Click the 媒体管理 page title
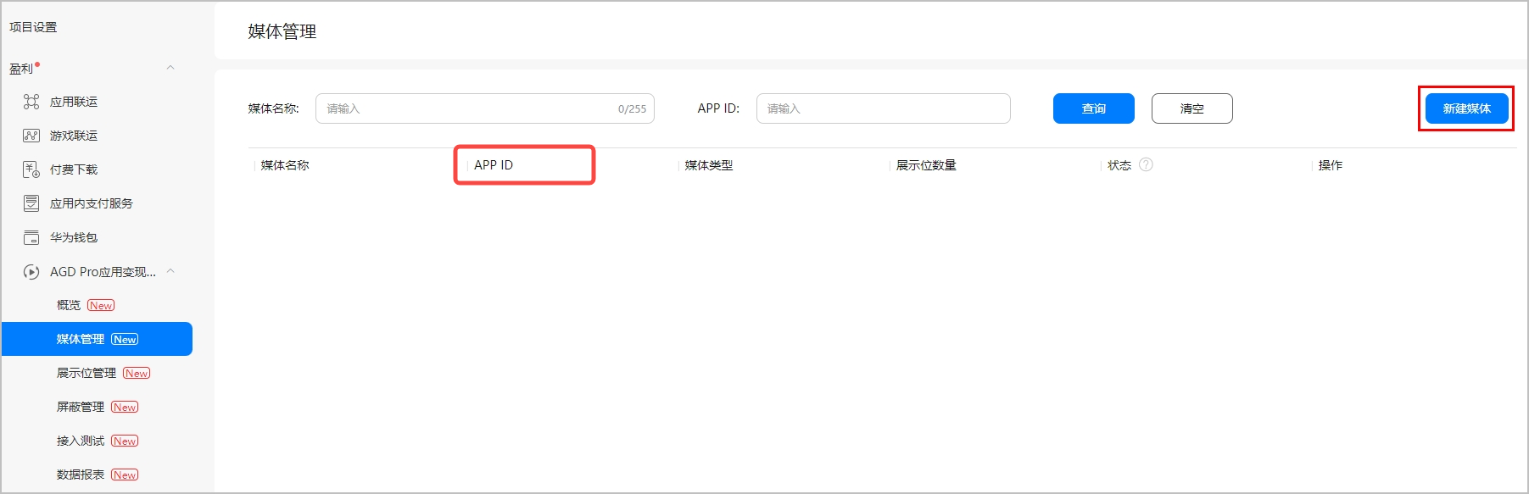Screen dimensions: 1529x494 tap(282, 31)
